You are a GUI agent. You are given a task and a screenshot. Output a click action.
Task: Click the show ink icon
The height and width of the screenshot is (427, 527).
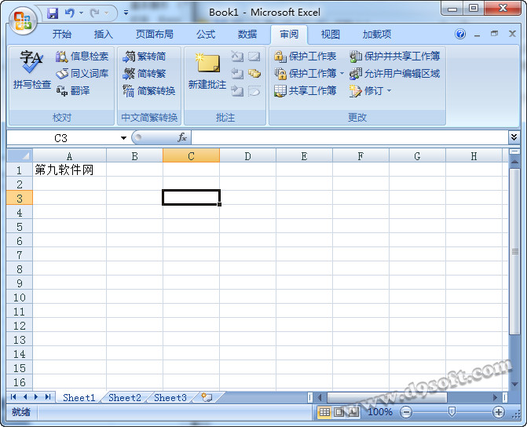(254, 91)
